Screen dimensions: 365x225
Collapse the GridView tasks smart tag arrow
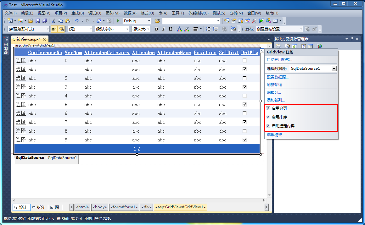[x=262, y=51]
